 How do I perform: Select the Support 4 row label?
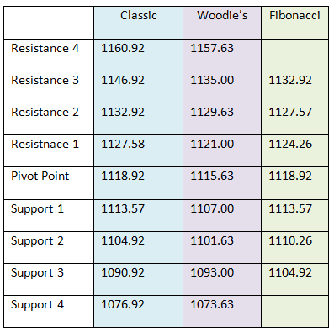[37, 305]
